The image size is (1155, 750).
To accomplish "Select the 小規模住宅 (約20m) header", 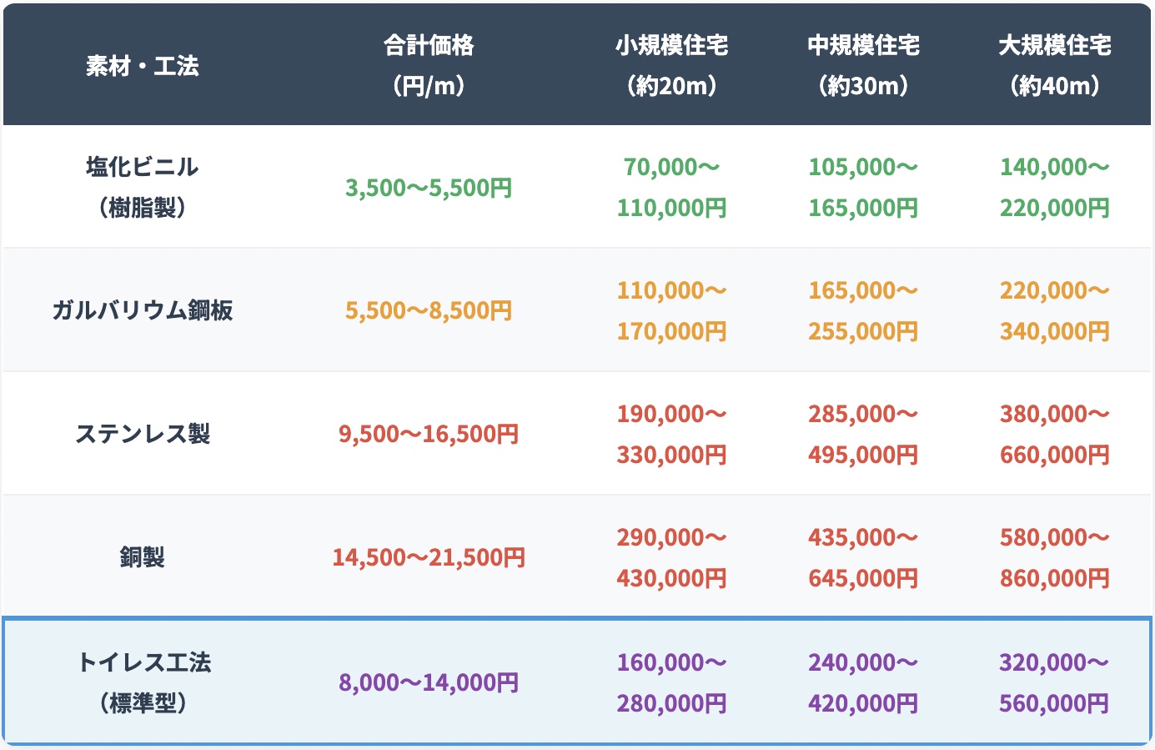I will [671, 65].
